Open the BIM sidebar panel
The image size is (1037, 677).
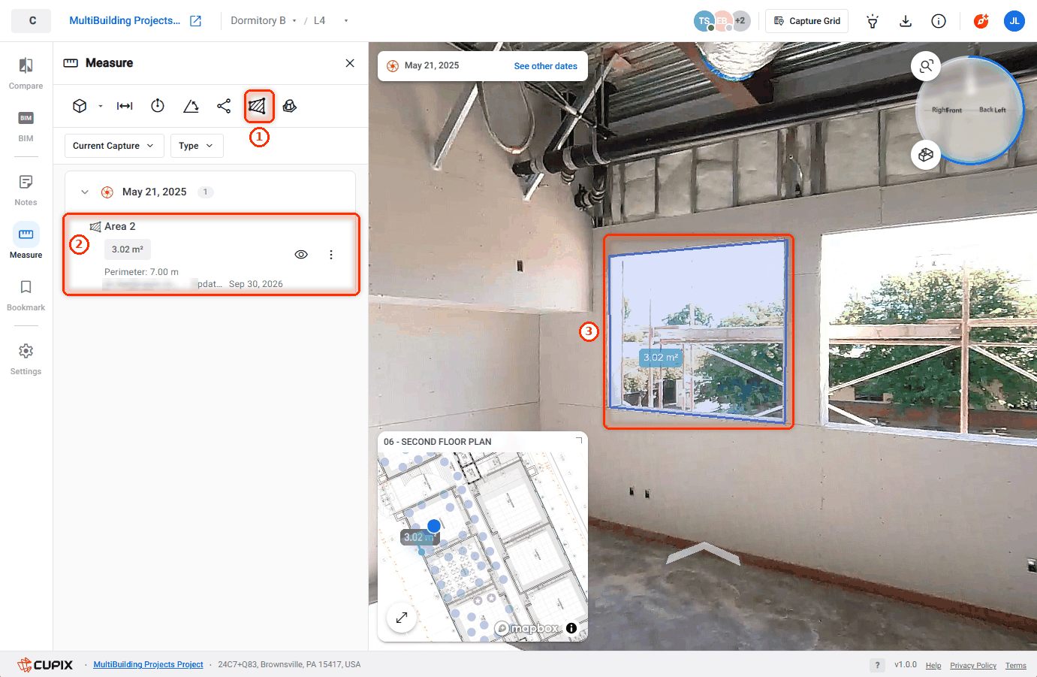click(x=26, y=126)
